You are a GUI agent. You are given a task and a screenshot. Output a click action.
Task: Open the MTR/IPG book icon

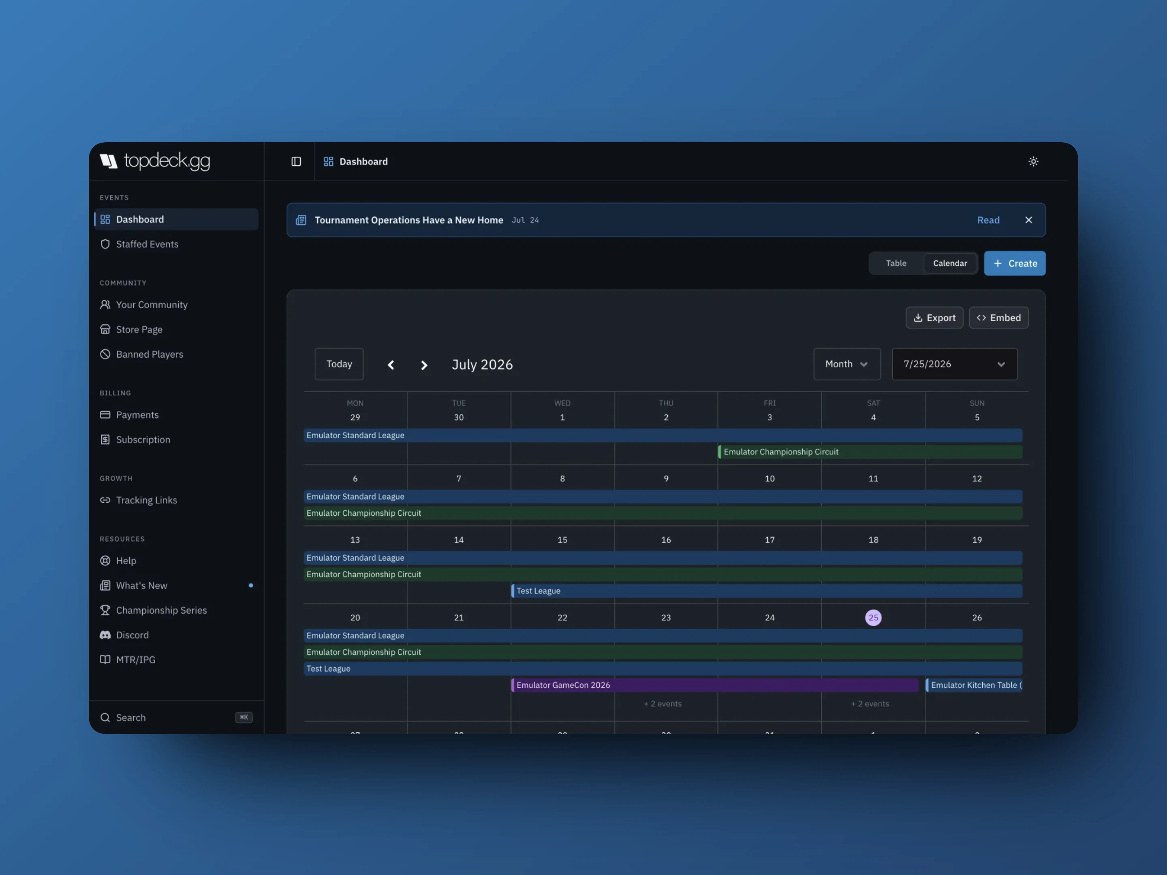(x=105, y=659)
